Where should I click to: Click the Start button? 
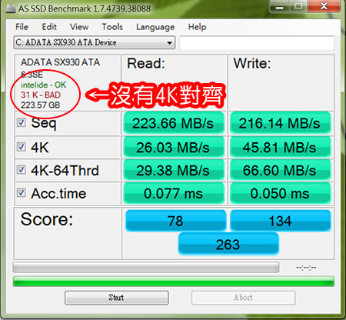tap(117, 298)
